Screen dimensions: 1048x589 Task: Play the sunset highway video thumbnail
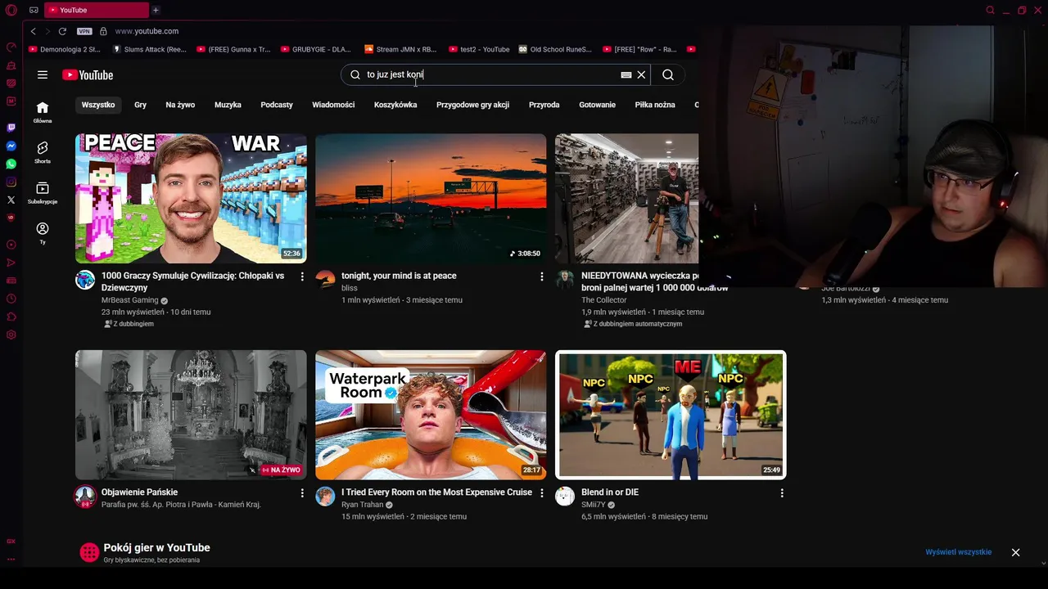click(431, 199)
